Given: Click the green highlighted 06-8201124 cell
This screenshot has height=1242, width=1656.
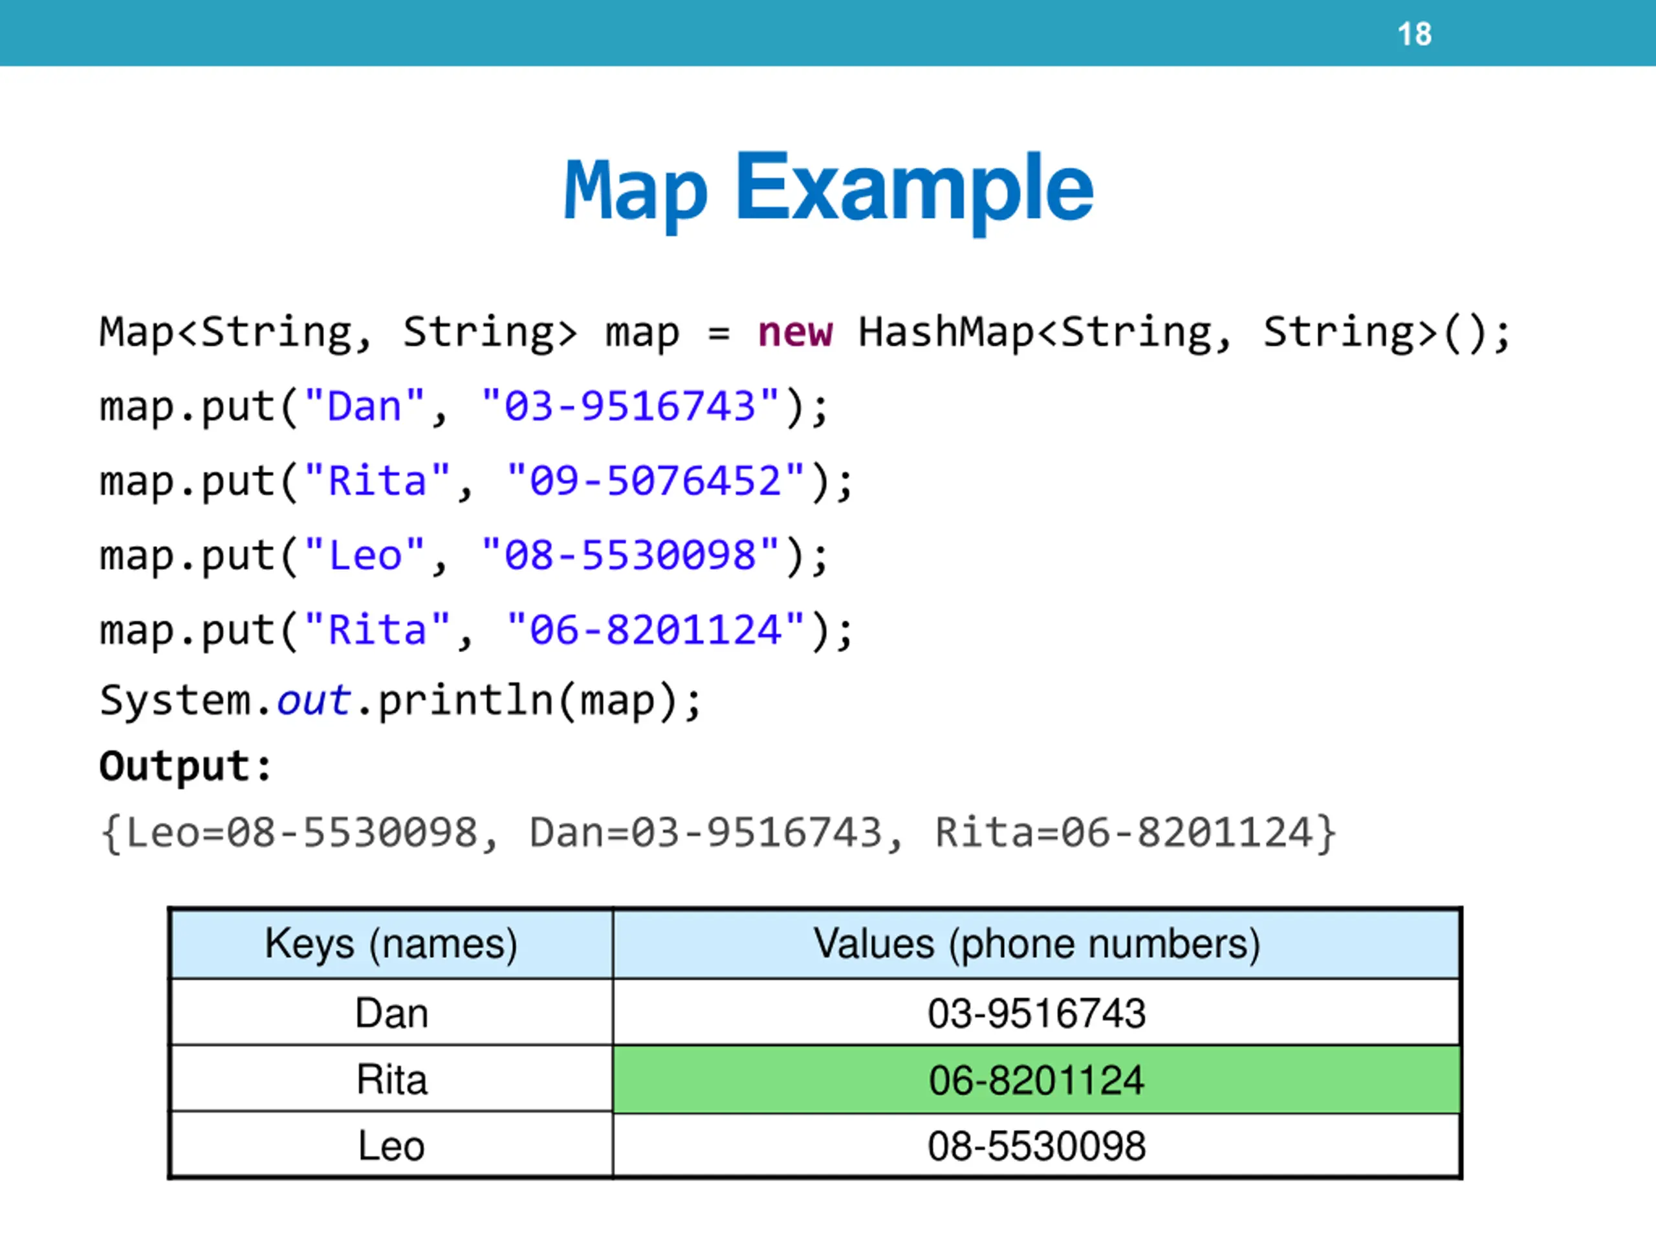Looking at the screenshot, I should (1037, 1080).
